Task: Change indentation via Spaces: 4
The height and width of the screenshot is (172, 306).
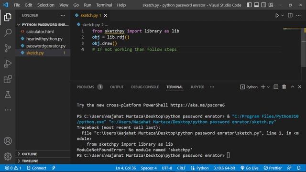Action: pyautogui.click(x=149, y=168)
